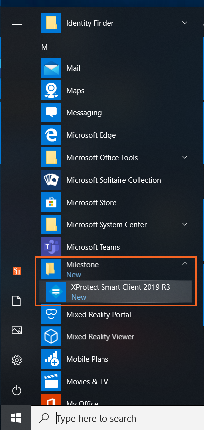Click the Mail label

[73, 68]
